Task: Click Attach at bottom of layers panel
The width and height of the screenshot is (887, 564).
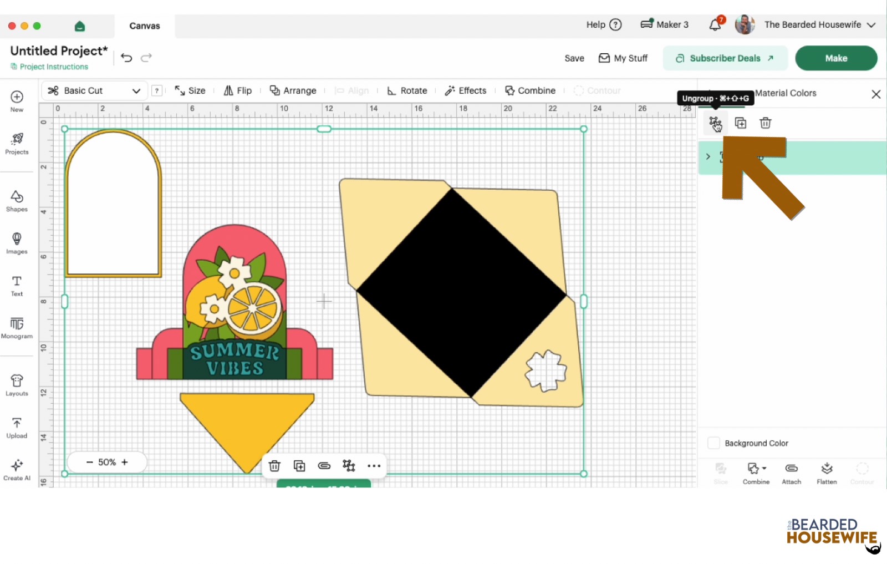Action: coord(792,474)
